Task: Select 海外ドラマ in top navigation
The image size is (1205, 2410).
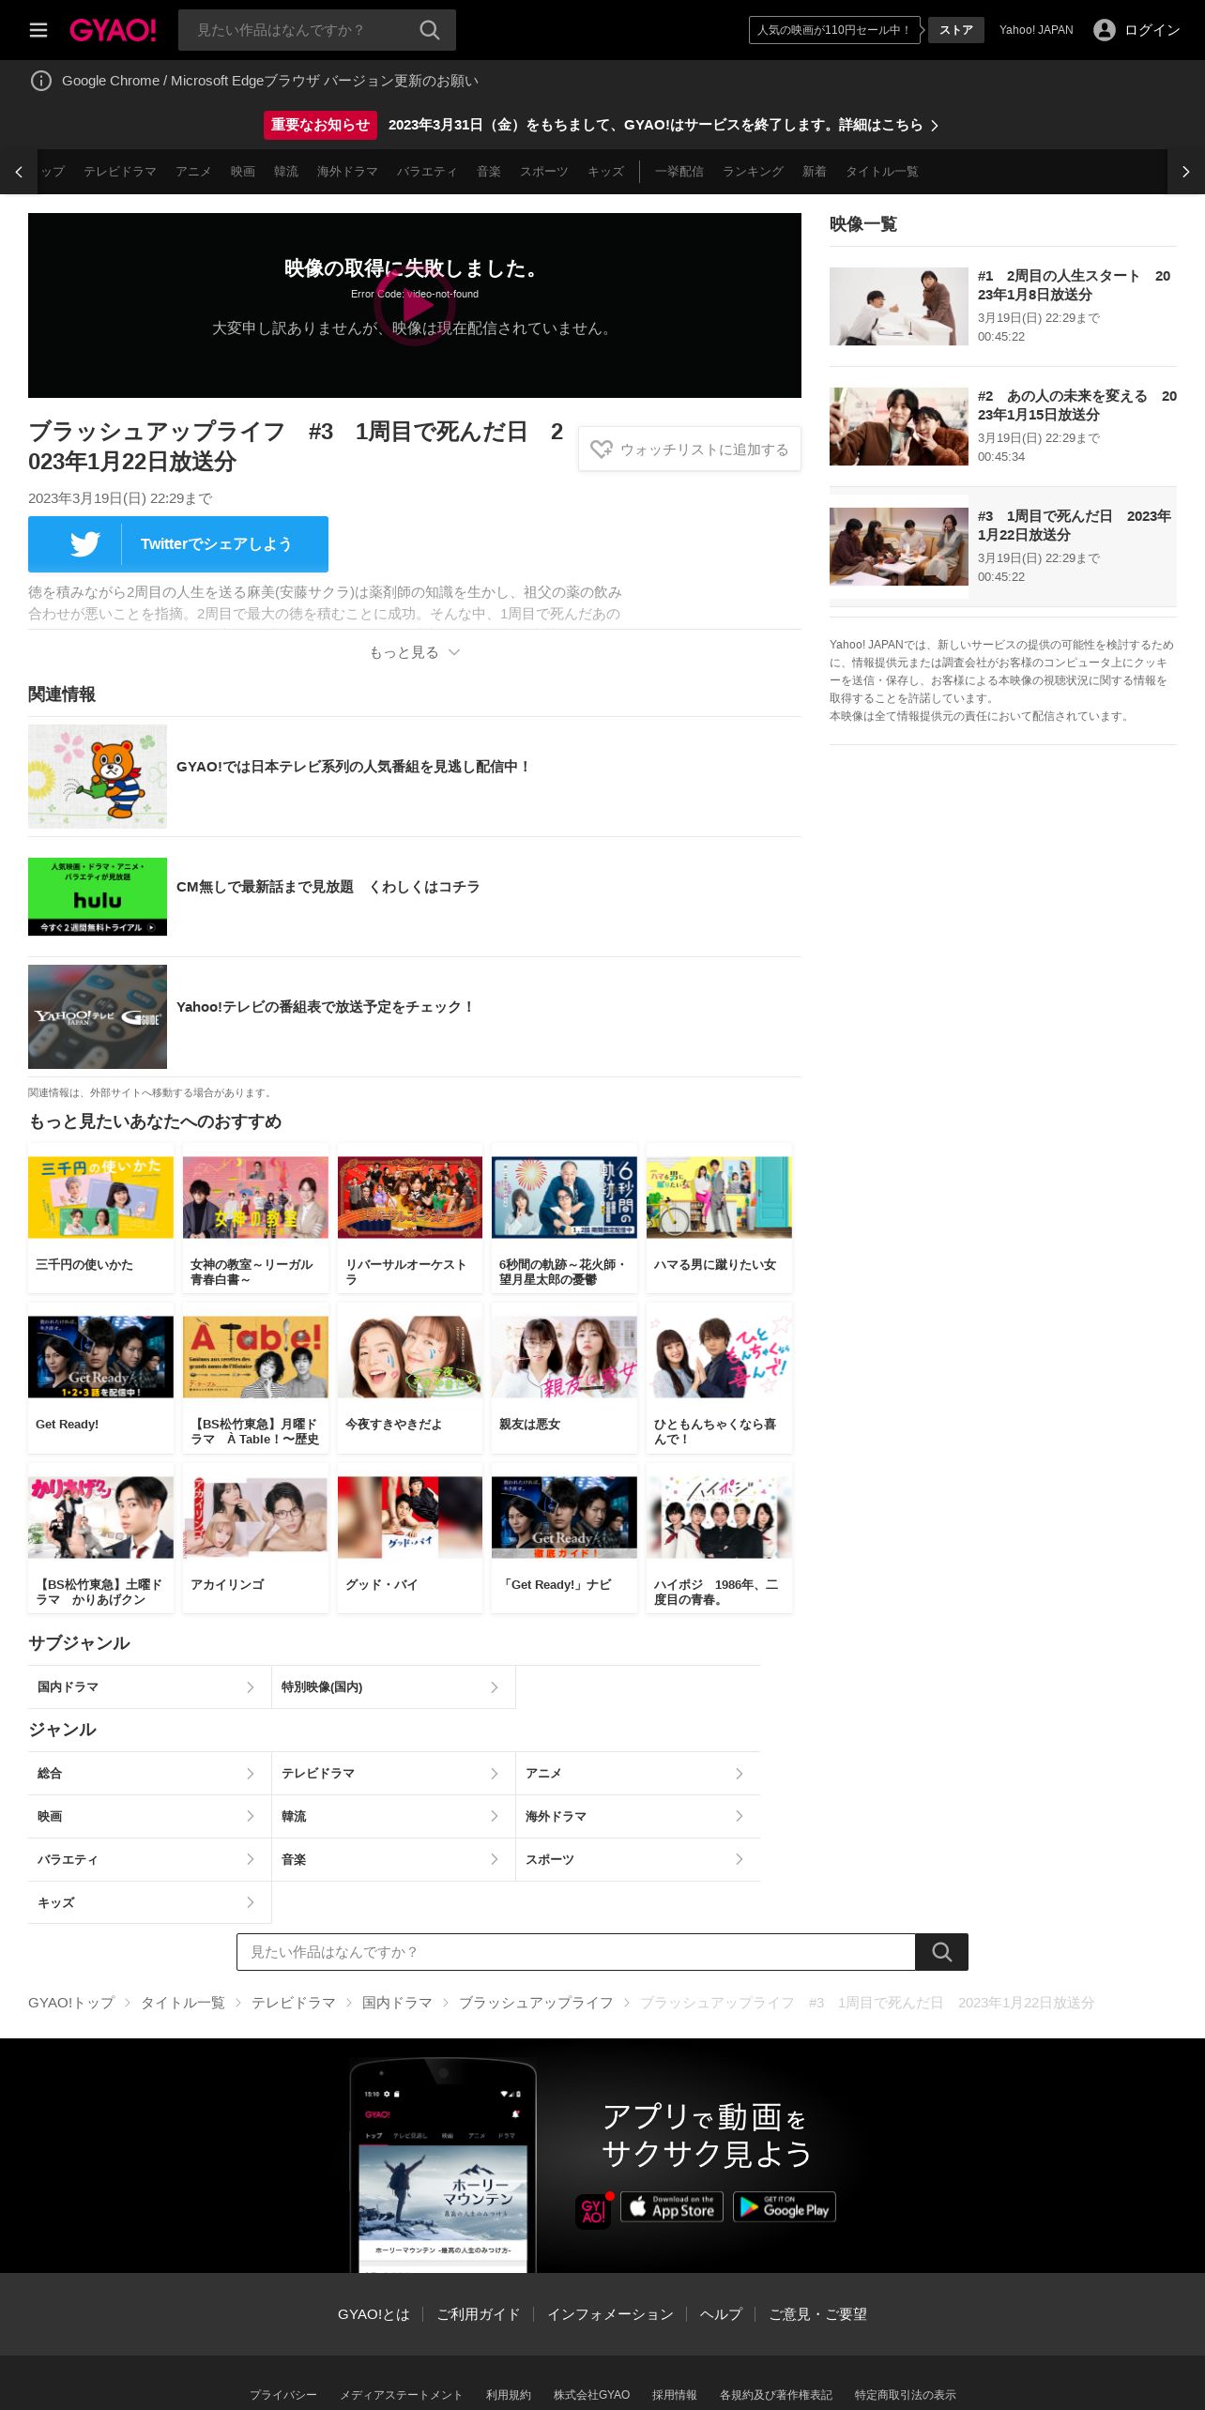Action: coord(347,172)
